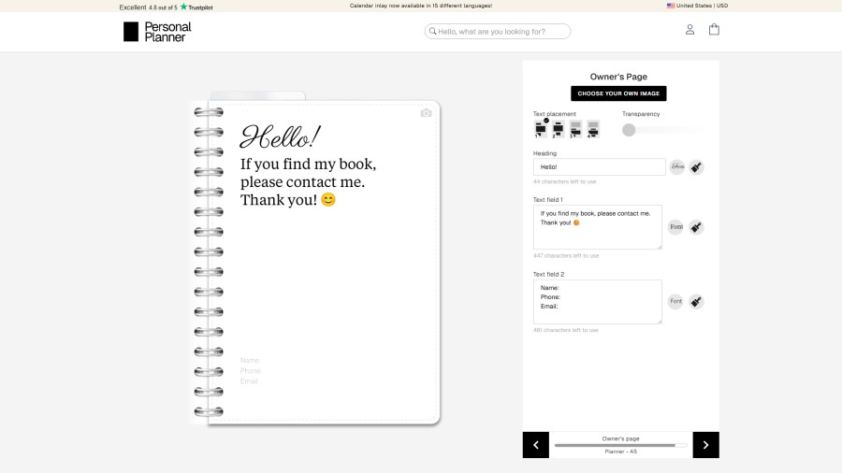
Task: Open the Heading font picker
Action: point(676,167)
